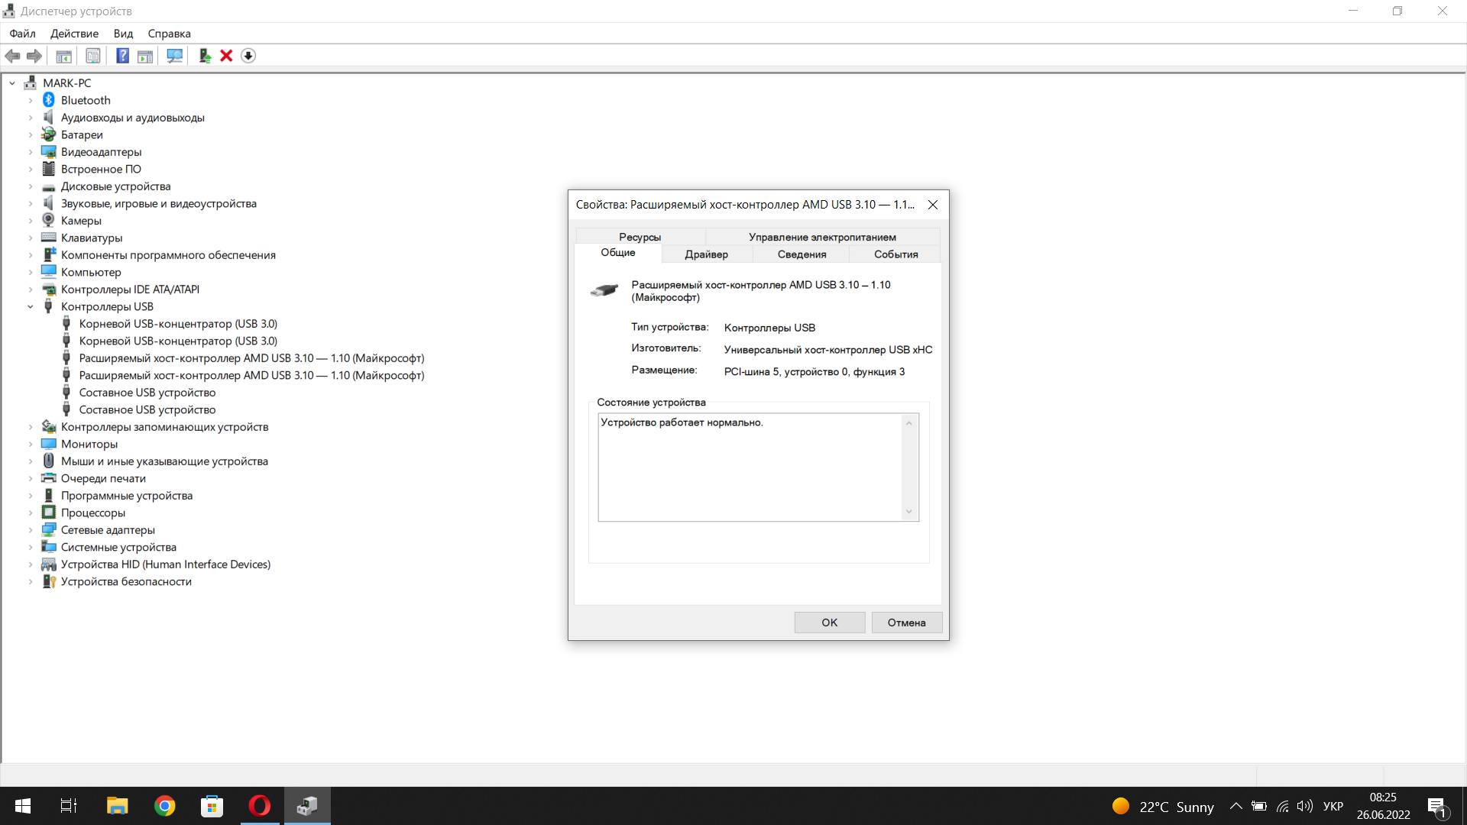The image size is (1467, 825).
Task: Expand the Сетевые адаптеры category
Action: 31,530
